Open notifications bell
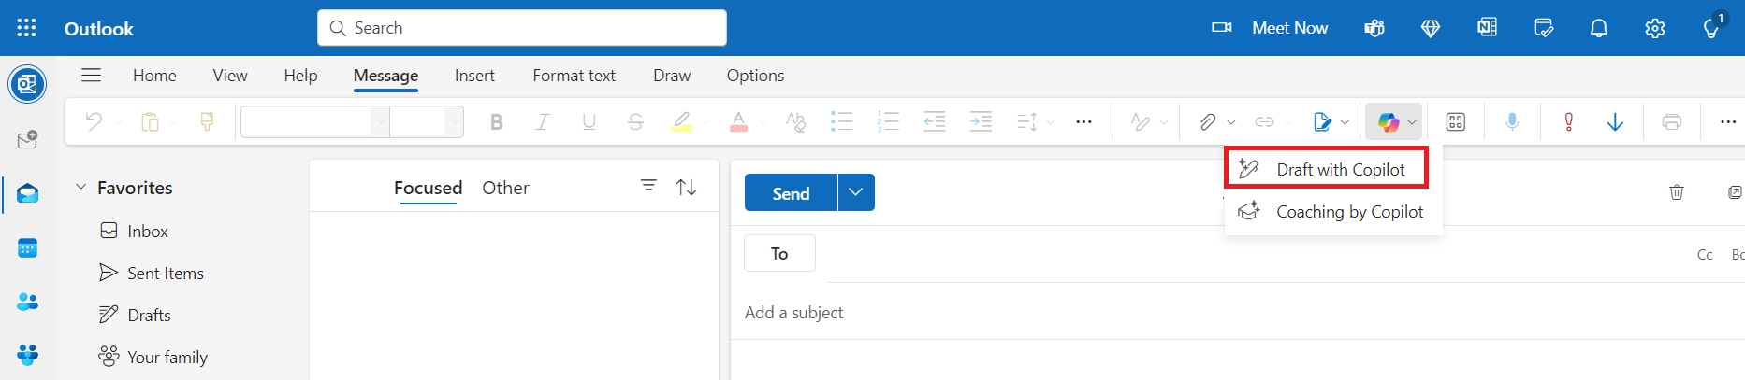The image size is (1745, 380). pyautogui.click(x=1599, y=28)
